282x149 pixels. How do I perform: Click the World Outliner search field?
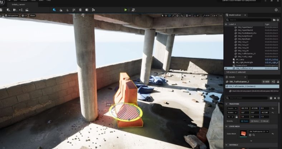[248, 20]
